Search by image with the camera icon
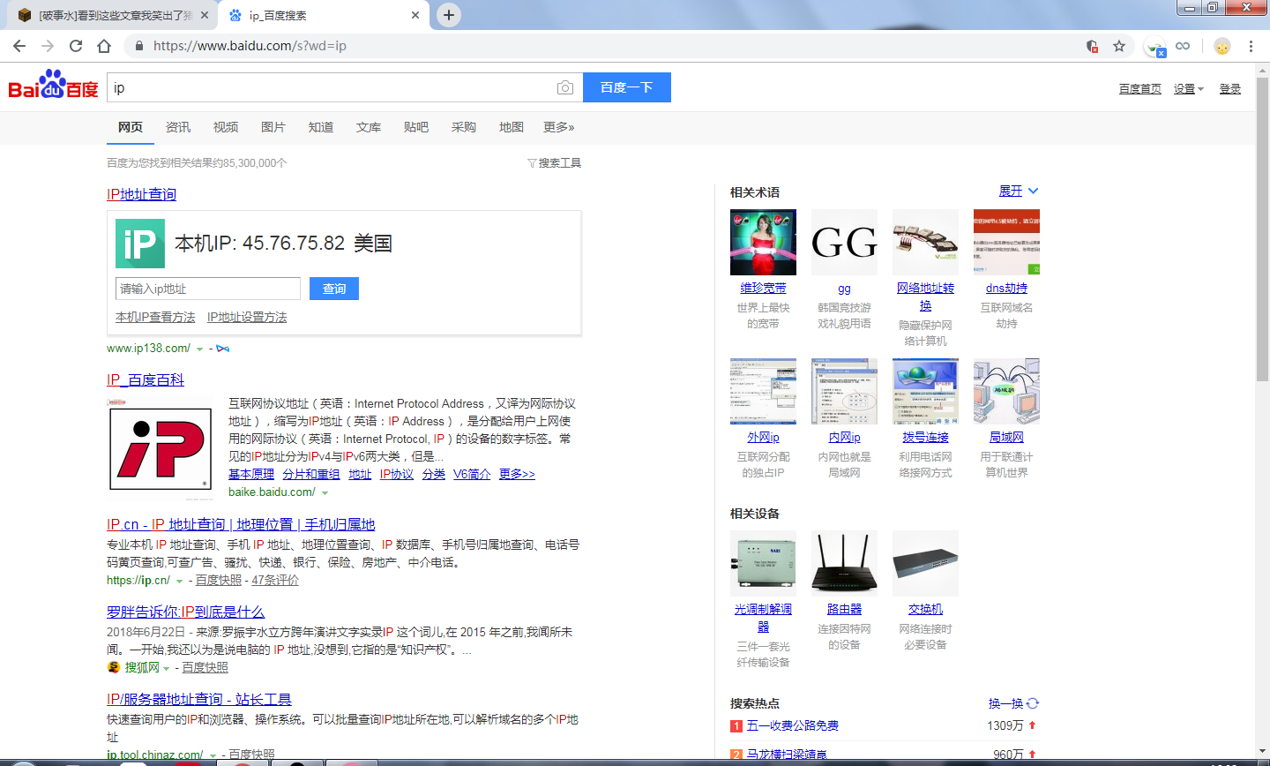 [x=565, y=87]
